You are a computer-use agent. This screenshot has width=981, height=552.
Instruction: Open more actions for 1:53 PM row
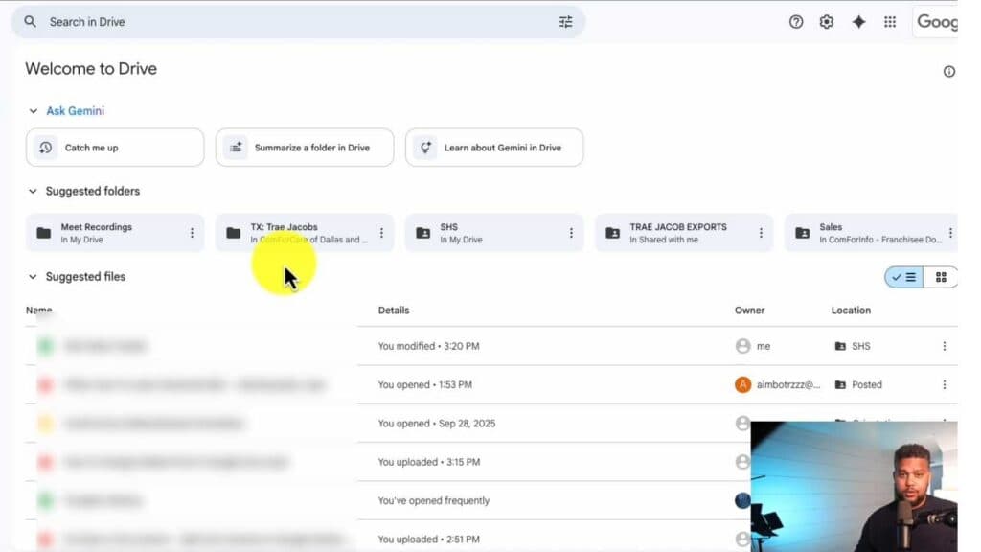click(944, 385)
